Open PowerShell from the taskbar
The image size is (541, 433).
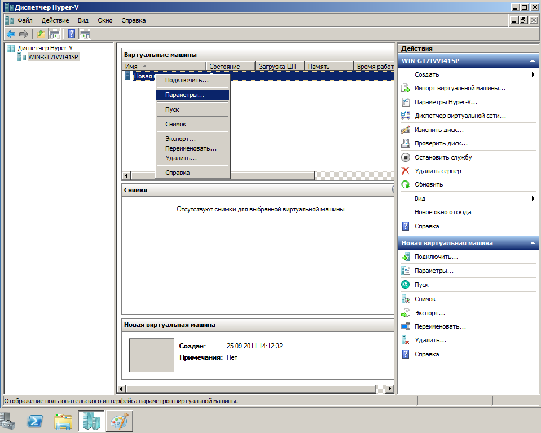tap(37, 421)
